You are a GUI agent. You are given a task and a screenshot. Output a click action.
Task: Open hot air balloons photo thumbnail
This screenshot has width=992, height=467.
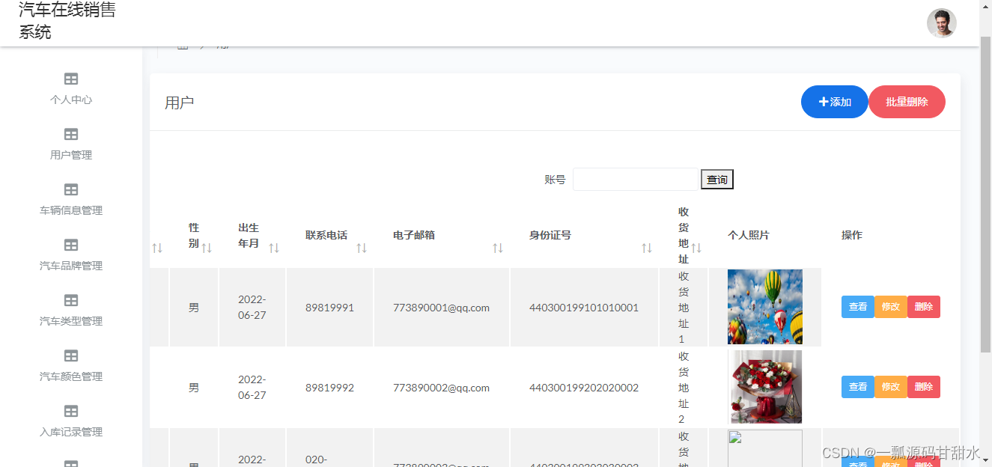coord(765,307)
